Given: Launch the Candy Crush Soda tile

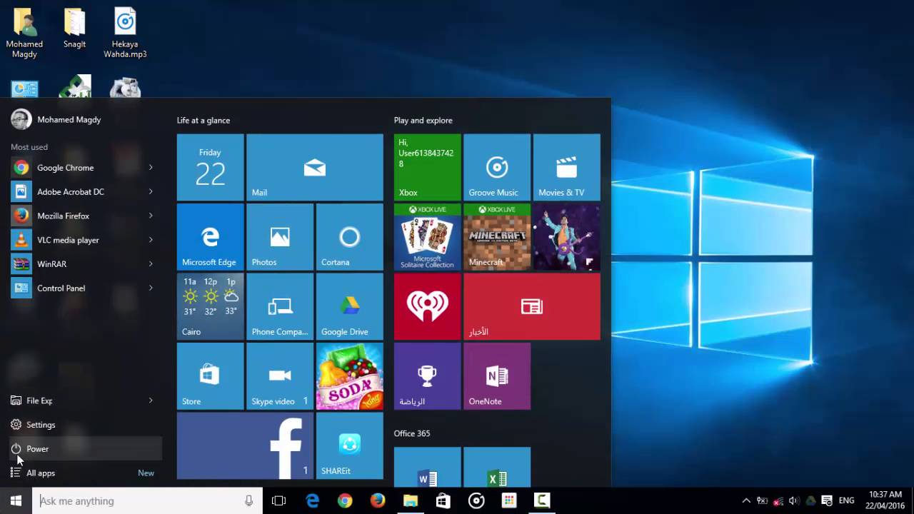Looking at the screenshot, I should [x=350, y=376].
